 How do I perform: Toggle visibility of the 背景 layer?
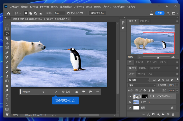pos(130,108)
